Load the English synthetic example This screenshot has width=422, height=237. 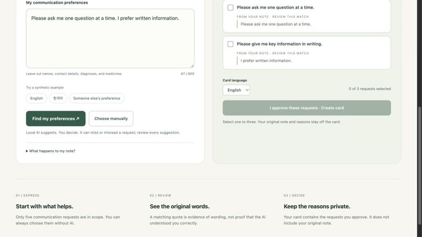[x=36, y=98]
